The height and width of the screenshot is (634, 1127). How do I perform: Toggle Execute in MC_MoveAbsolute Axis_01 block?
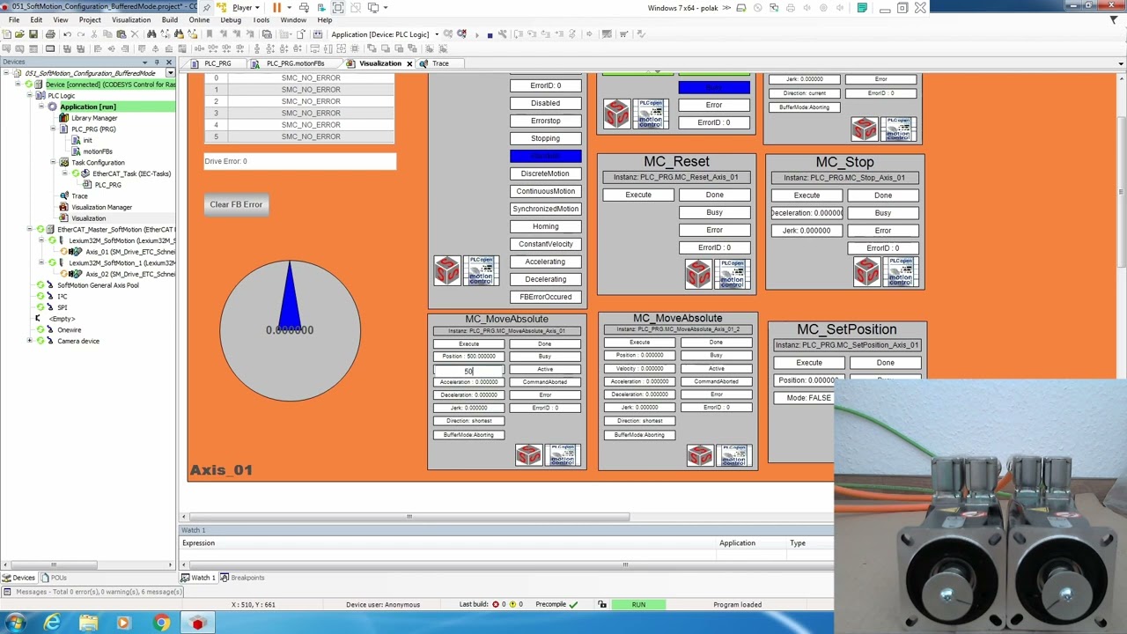[468, 343]
